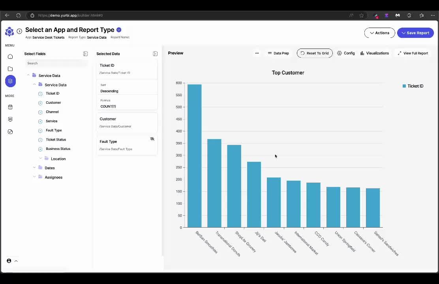
Task: Open the Save Report dropdown
Action: 415,33
